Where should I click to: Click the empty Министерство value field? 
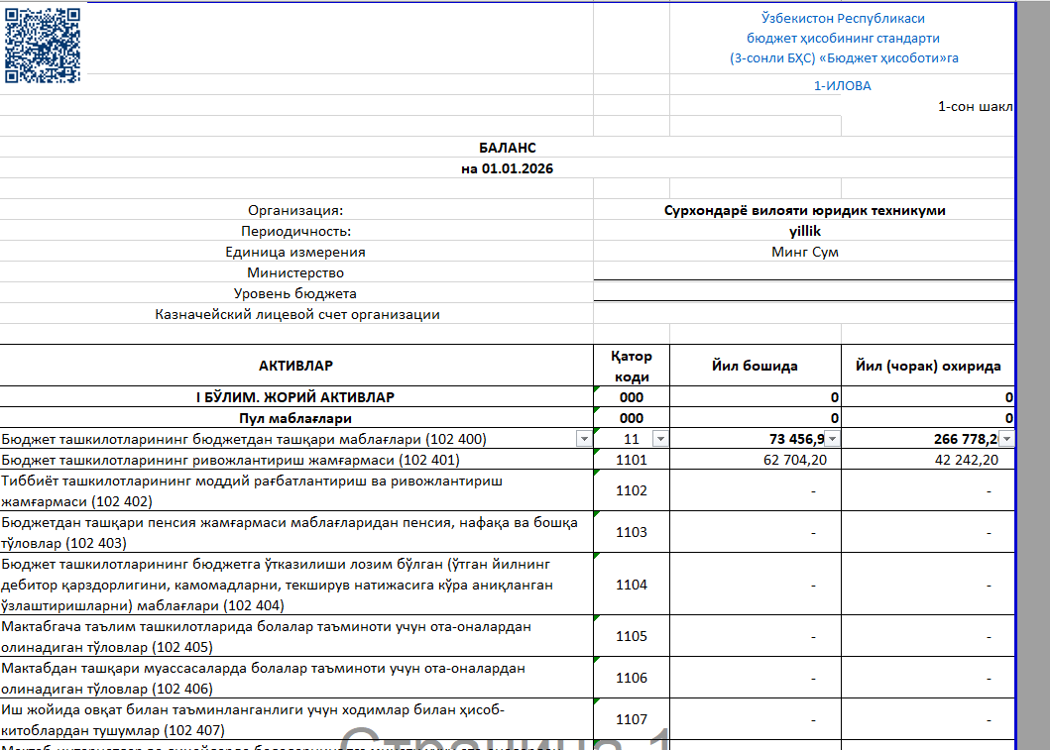tap(804, 270)
